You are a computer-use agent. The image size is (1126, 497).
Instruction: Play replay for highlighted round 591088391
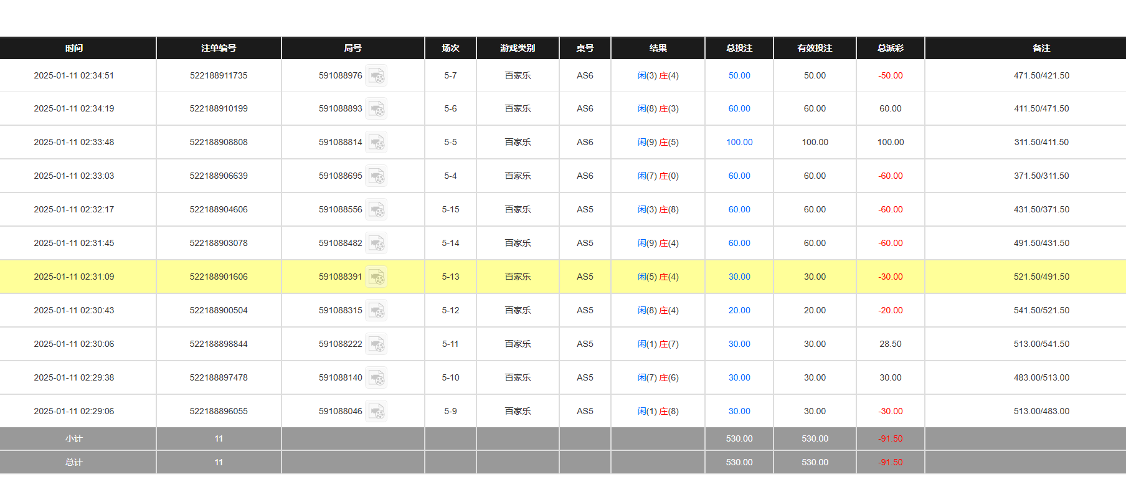[376, 277]
